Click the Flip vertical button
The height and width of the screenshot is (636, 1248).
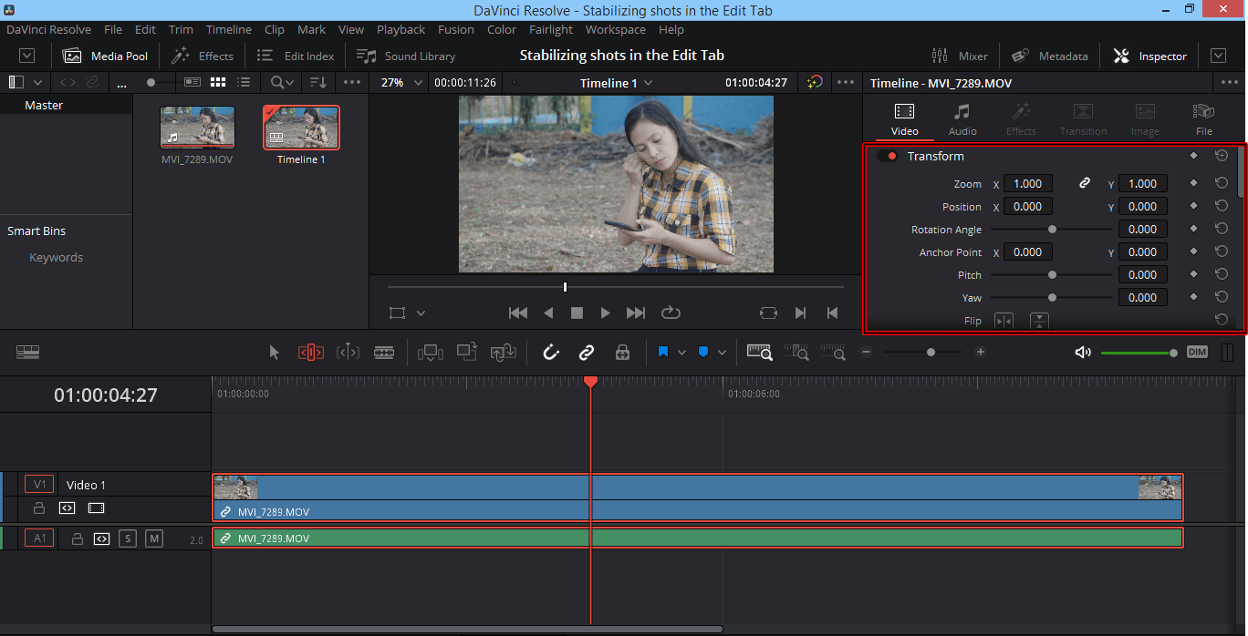(x=1039, y=321)
